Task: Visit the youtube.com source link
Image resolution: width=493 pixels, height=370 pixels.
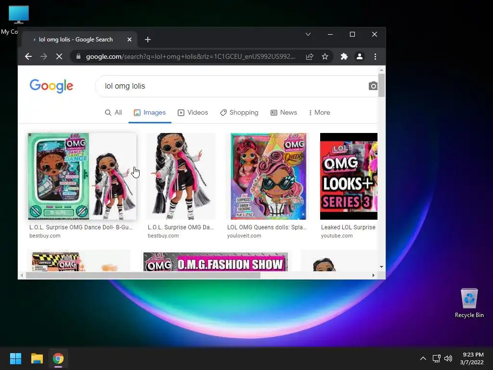Action: [337, 236]
